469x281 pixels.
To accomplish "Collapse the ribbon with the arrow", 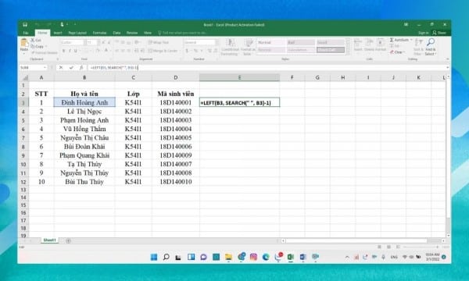I will [x=447, y=59].
